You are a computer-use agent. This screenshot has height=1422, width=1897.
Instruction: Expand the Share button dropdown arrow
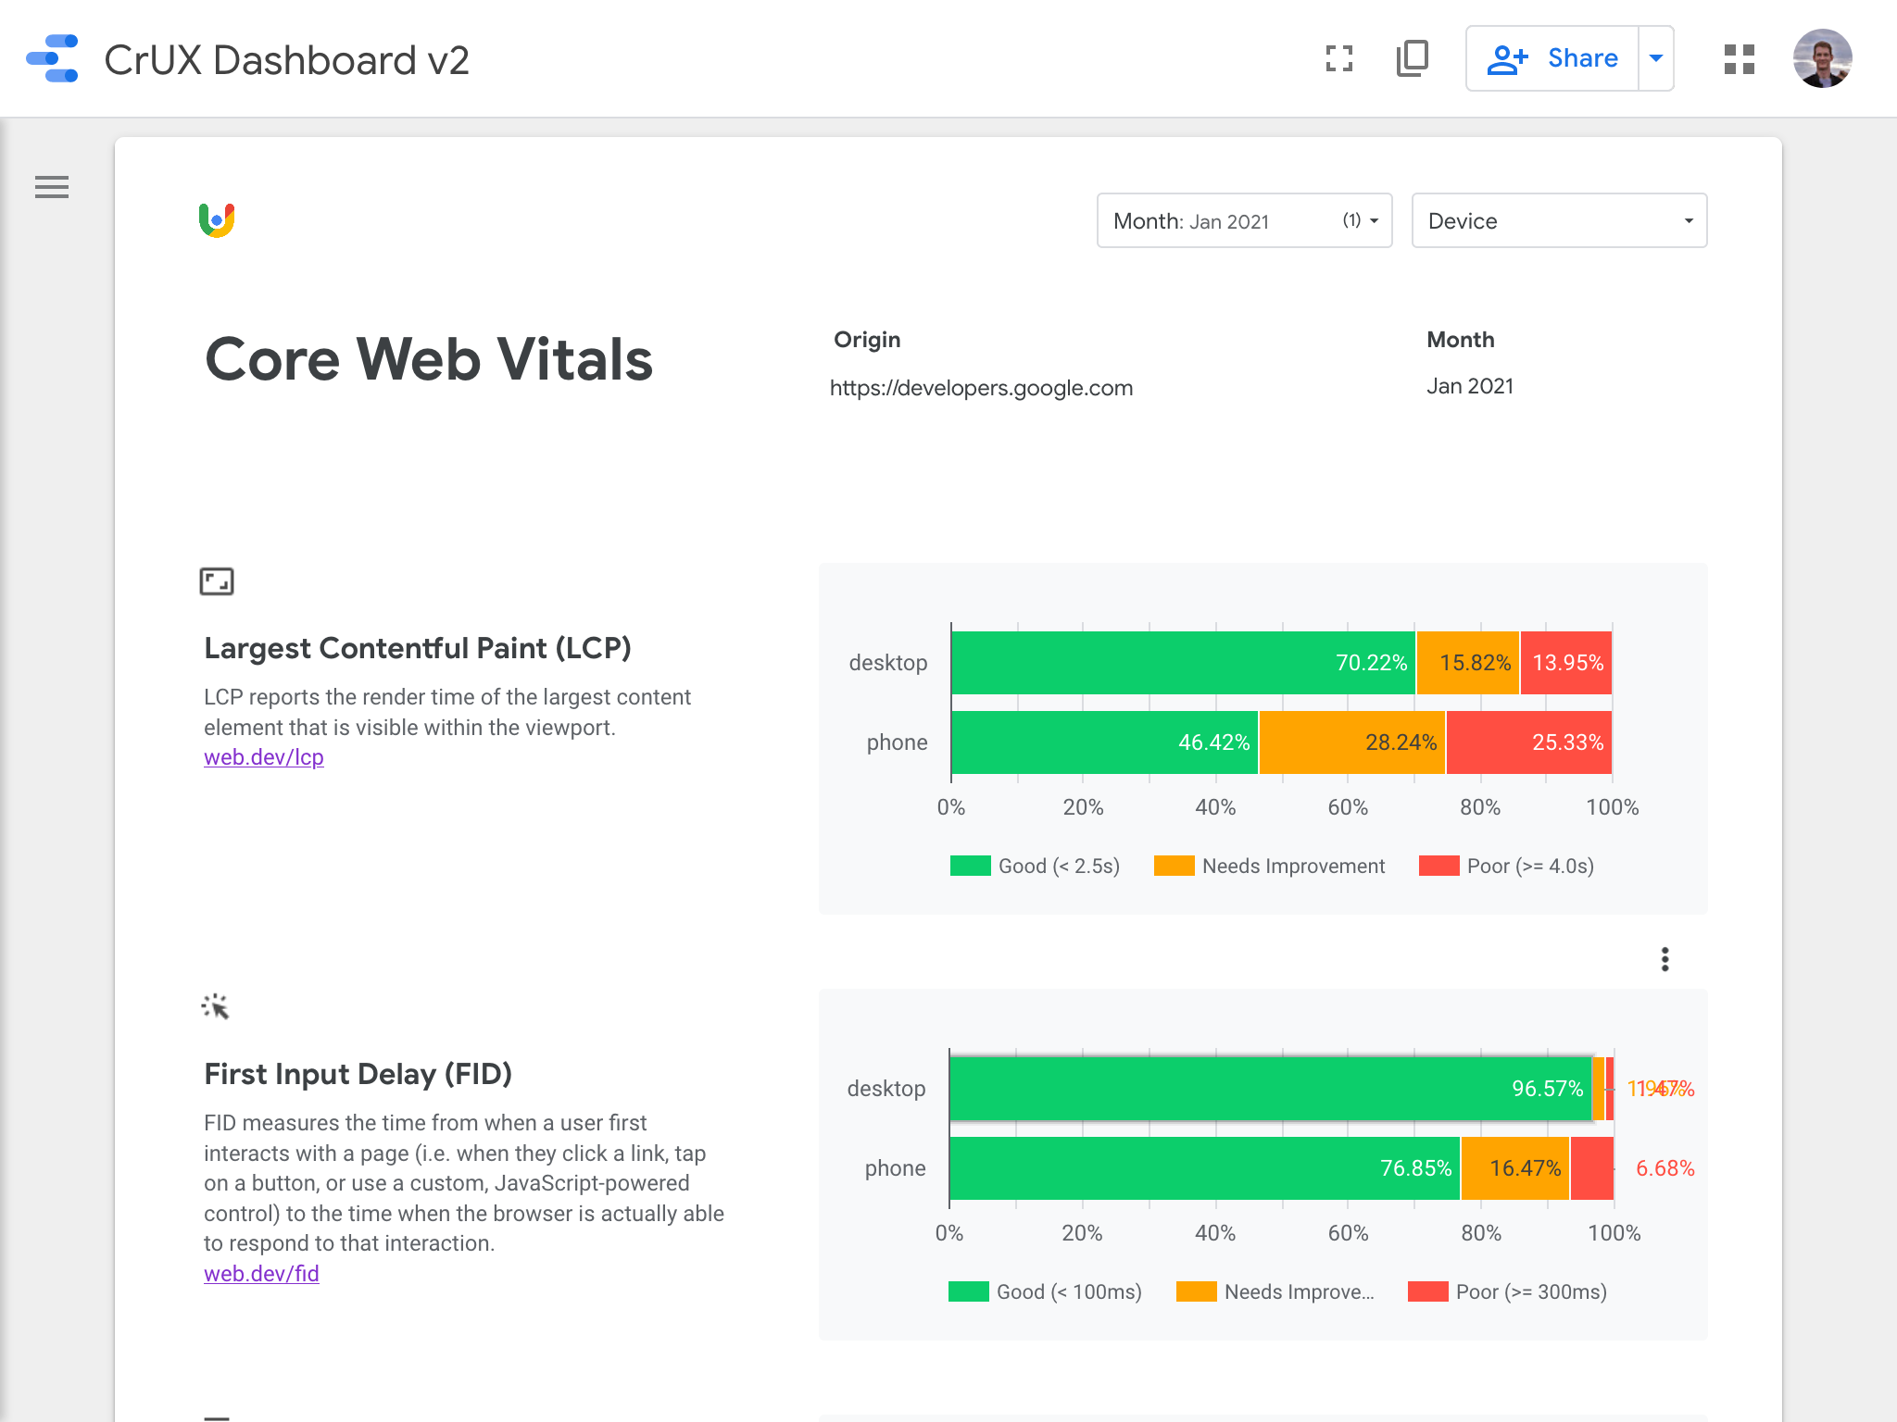click(1656, 58)
